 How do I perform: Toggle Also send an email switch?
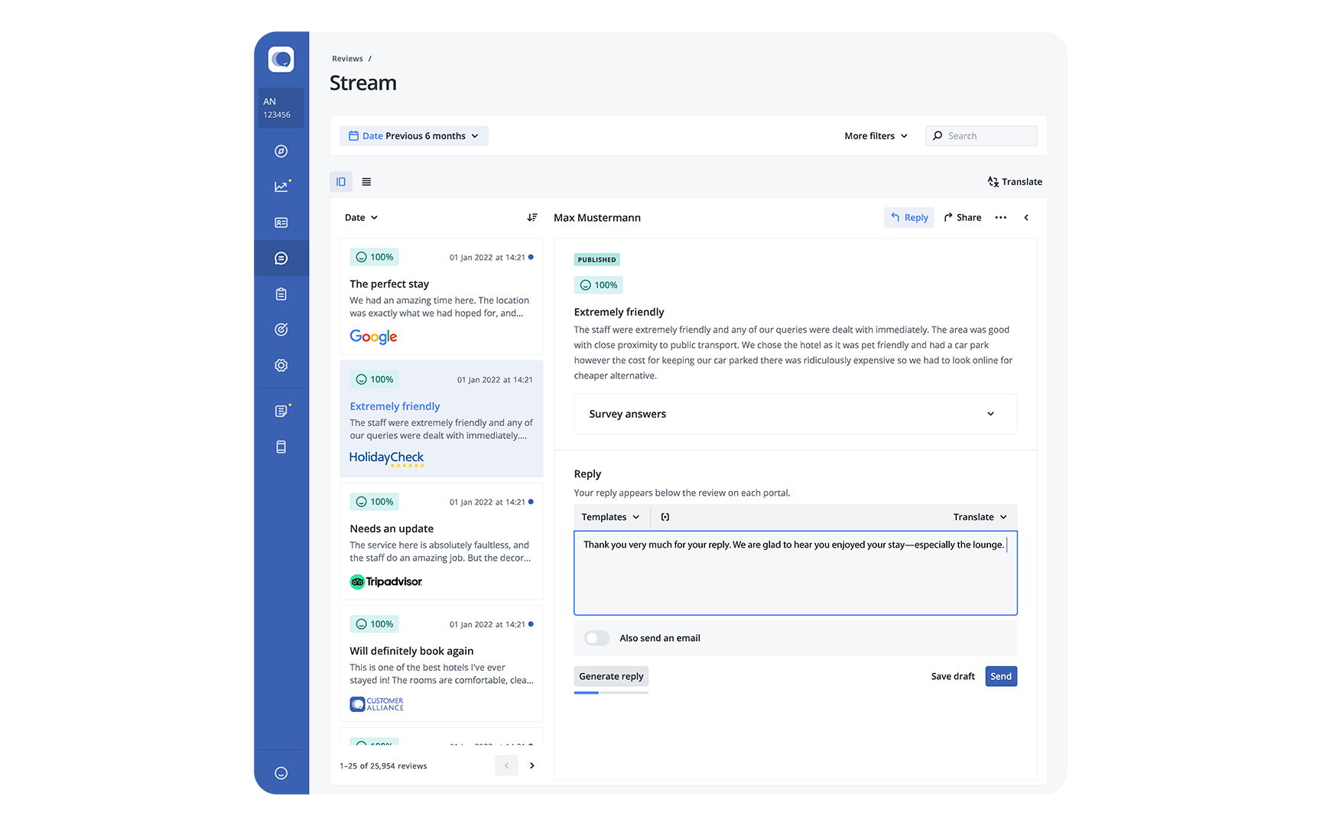(x=596, y=638)
